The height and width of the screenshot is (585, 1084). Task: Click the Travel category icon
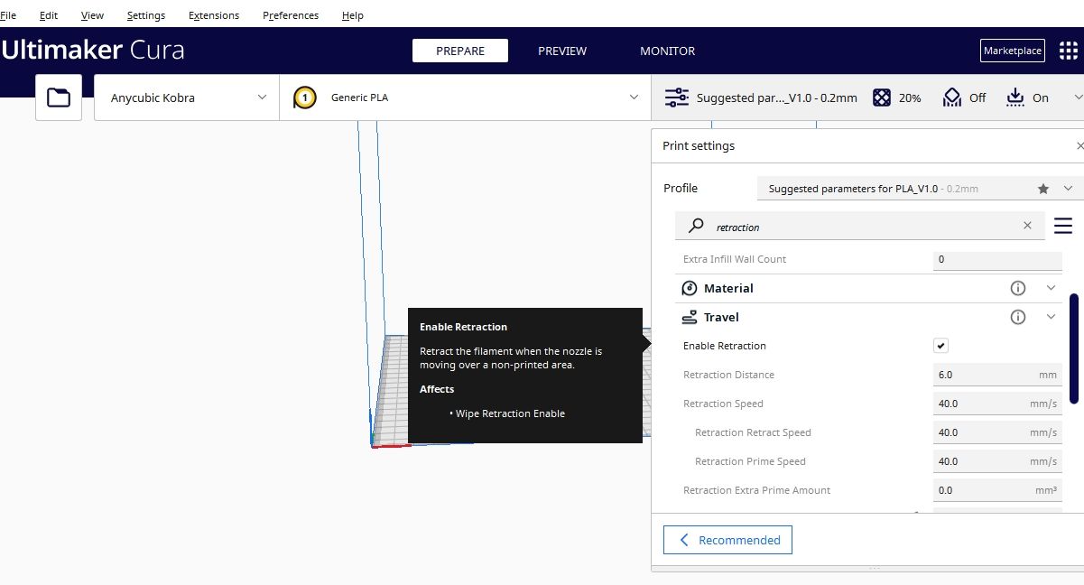[x=690, y=317]
